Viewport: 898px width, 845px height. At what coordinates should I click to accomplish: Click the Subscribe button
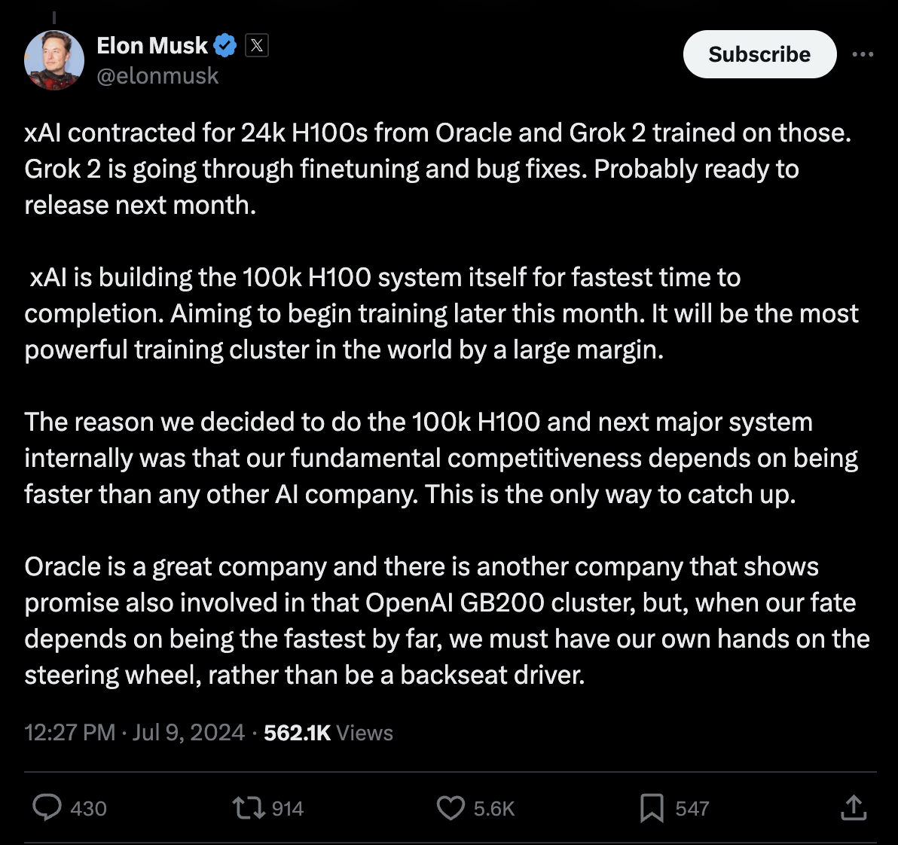[759, 54]
